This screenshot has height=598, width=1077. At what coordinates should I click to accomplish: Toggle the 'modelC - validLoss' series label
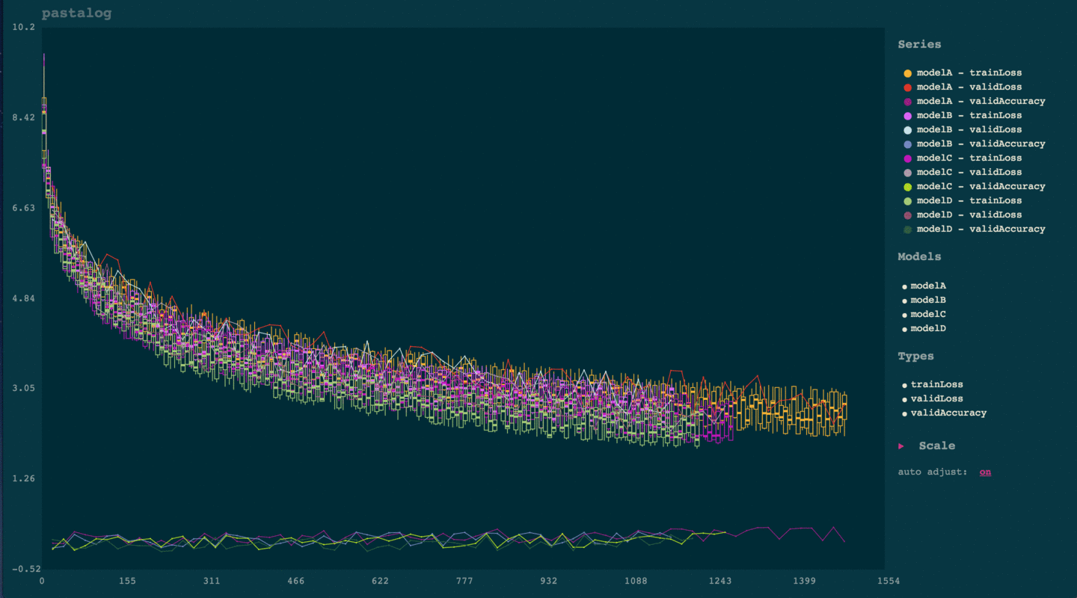969,172
